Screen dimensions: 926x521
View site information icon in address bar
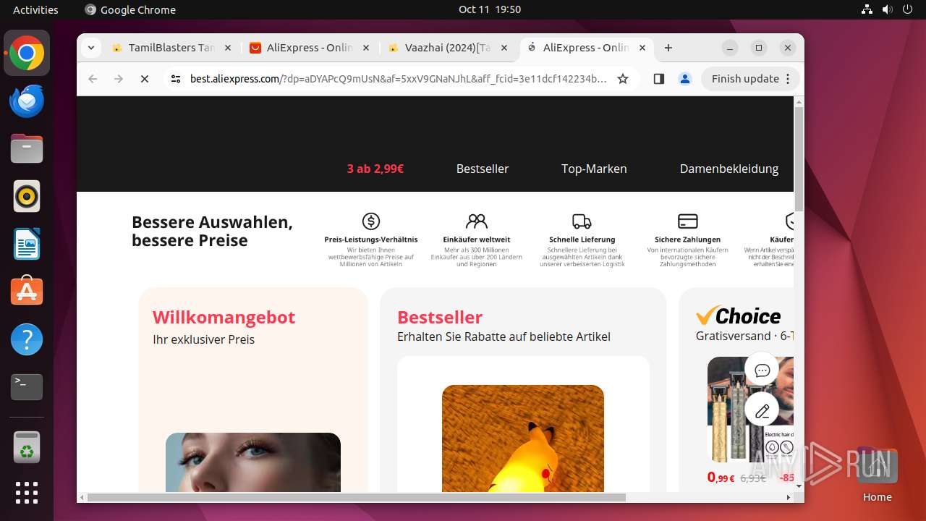coord(176,79)
